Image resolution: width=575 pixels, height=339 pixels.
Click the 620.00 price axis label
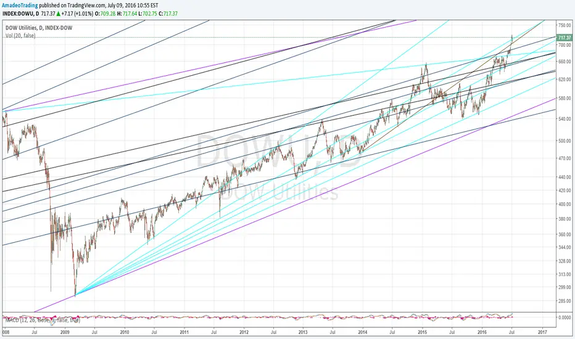coord(565,80)
